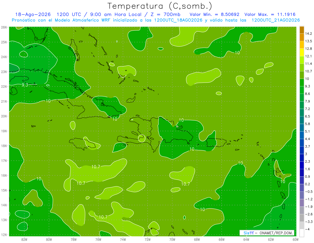The width and height of the screenshot is (314, 243).
Task: Click the '-2.6' colorbar label
Action: coord(309,214)
